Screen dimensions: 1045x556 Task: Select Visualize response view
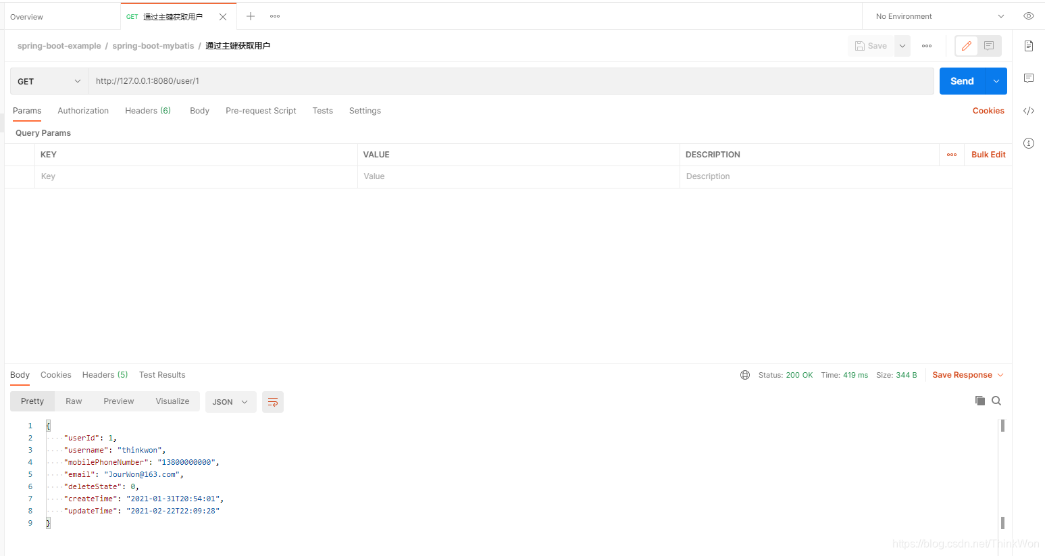[x=172, y=401]
